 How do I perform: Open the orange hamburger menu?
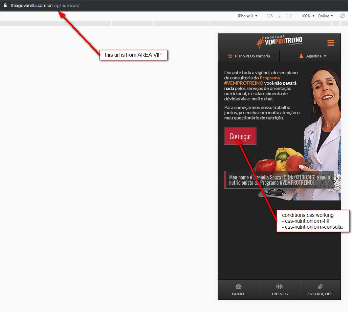[330, 43]
